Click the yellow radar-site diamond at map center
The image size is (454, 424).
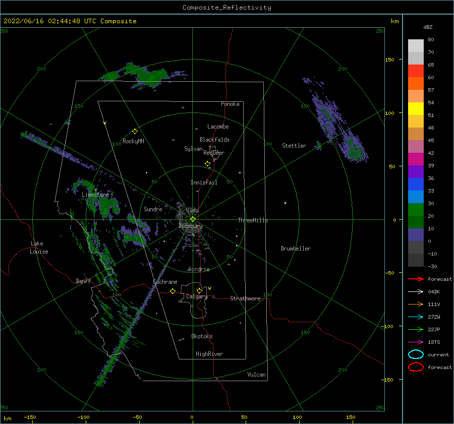[193, 219]
